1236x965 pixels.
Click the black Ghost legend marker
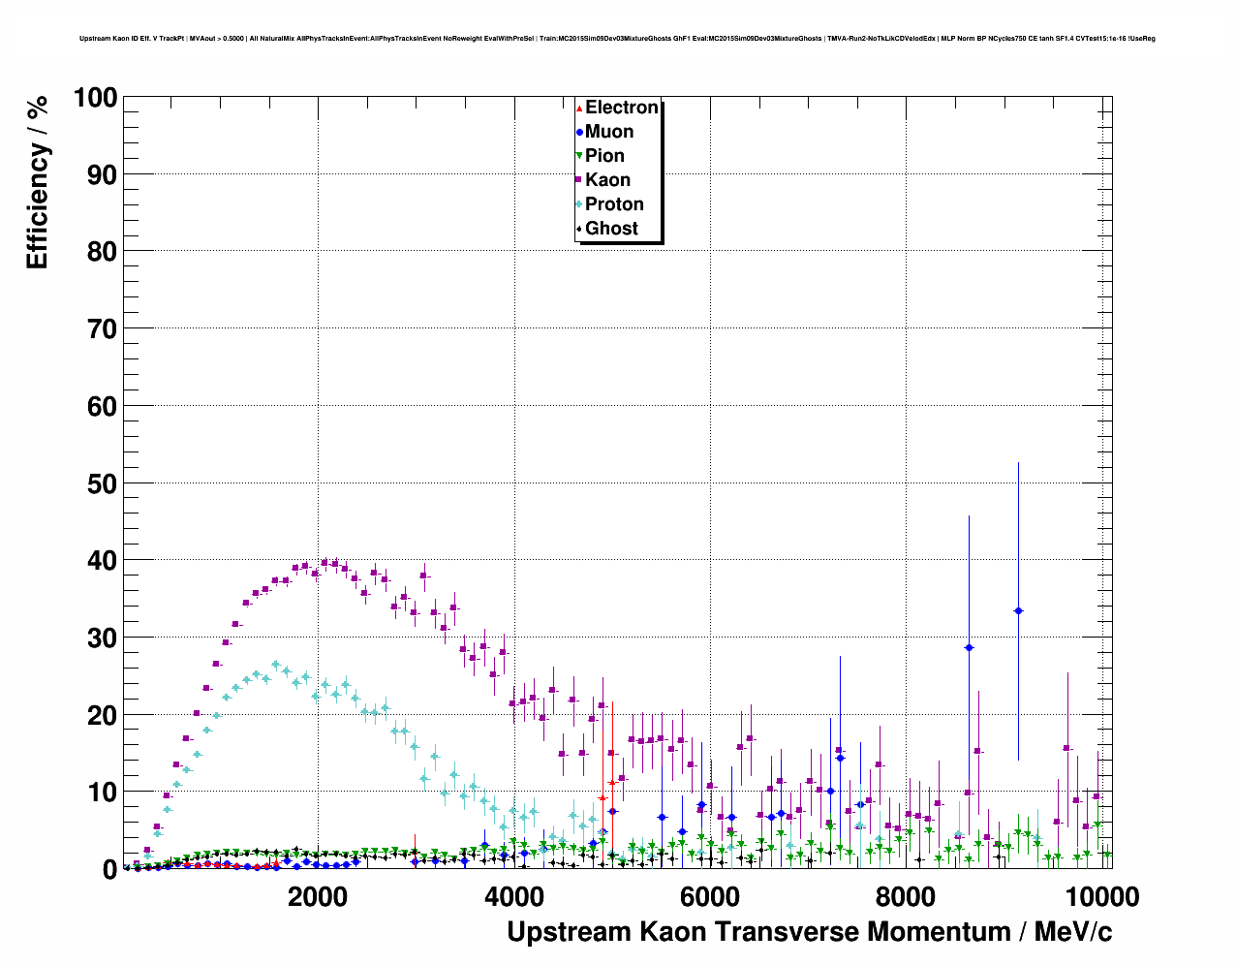[x=579, y=229]
